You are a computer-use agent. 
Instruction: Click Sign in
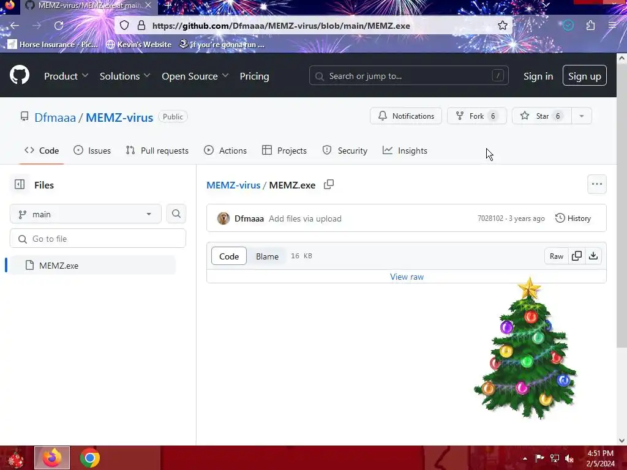point(538,76)
